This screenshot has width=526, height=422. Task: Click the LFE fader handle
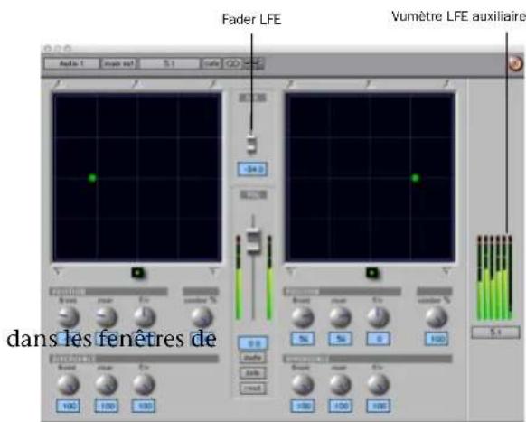(251, 144)
